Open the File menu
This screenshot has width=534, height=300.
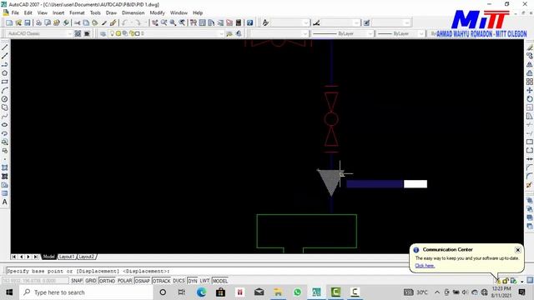point(15,13)
